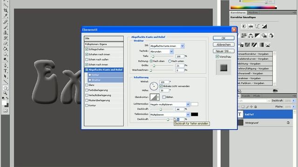Click the white highlight color swatch
Image resolution: width=298 pixels, height=167 pixels.
click(x=195, y=104)
